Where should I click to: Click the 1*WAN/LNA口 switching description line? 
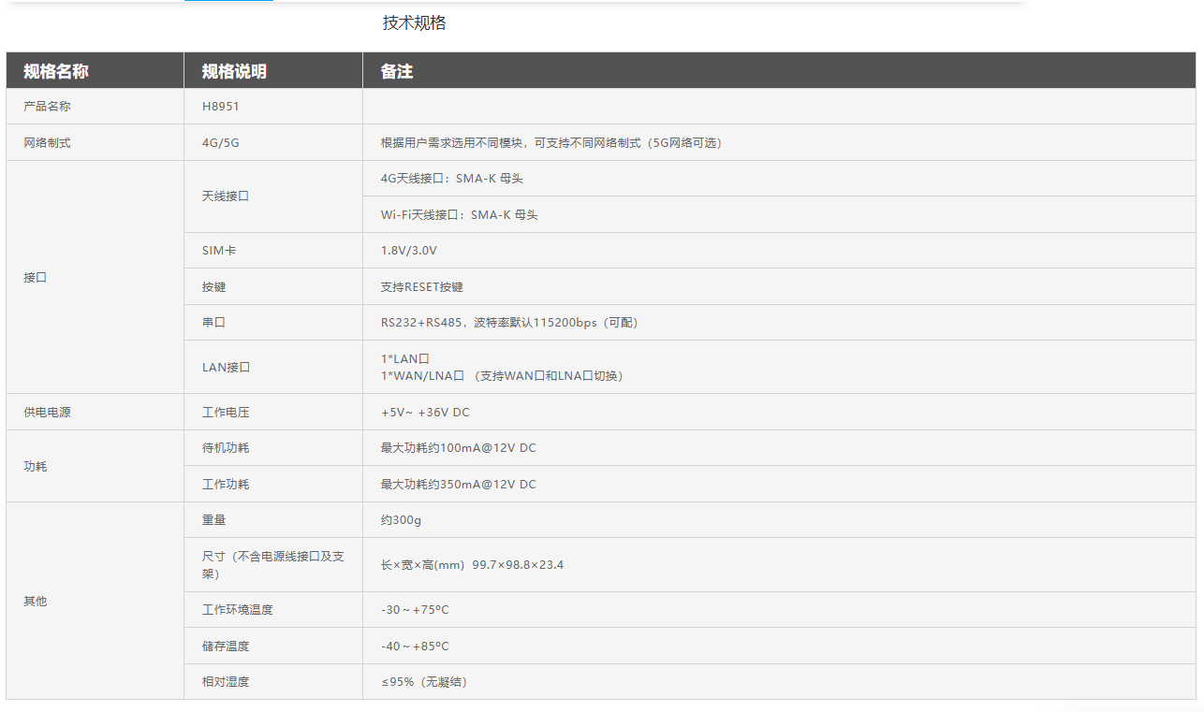click(502, 376)
